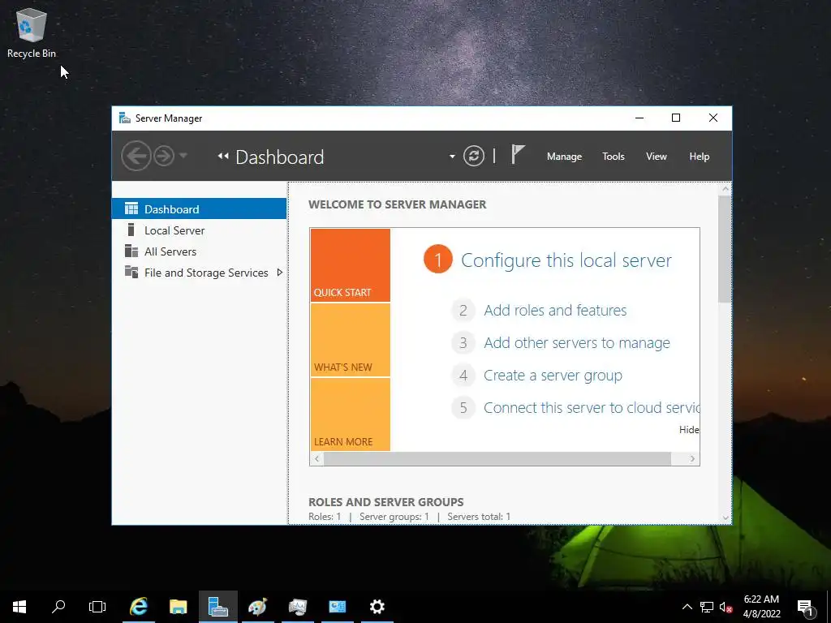Open Task View from the taskbar
The height and width of the screenshot is (623, 831).
point(97,607)
